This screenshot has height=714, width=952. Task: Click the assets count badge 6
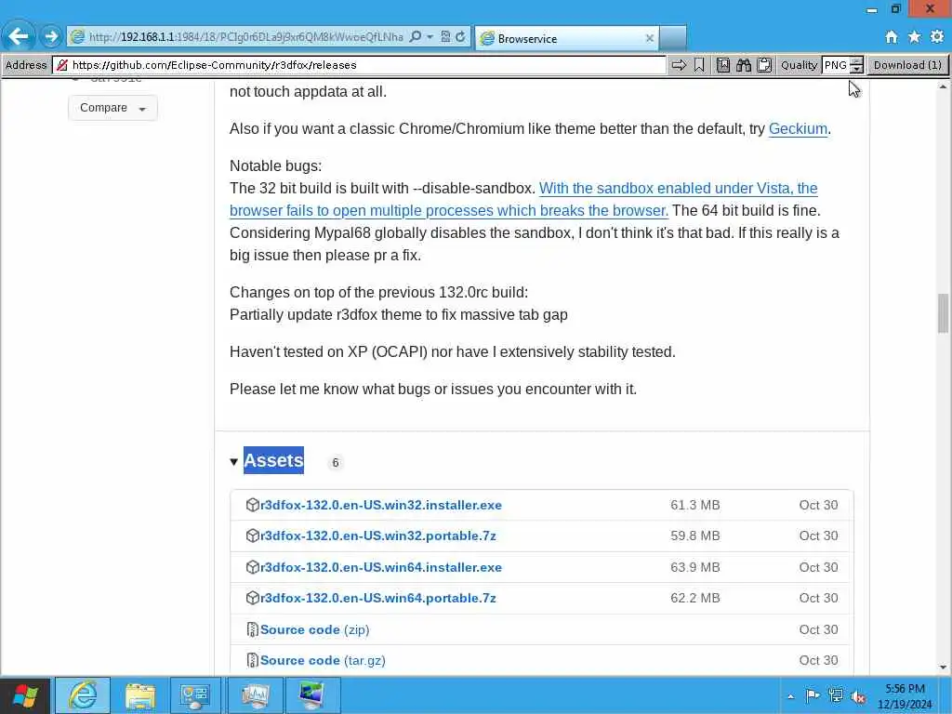click(x=335, y=463)
